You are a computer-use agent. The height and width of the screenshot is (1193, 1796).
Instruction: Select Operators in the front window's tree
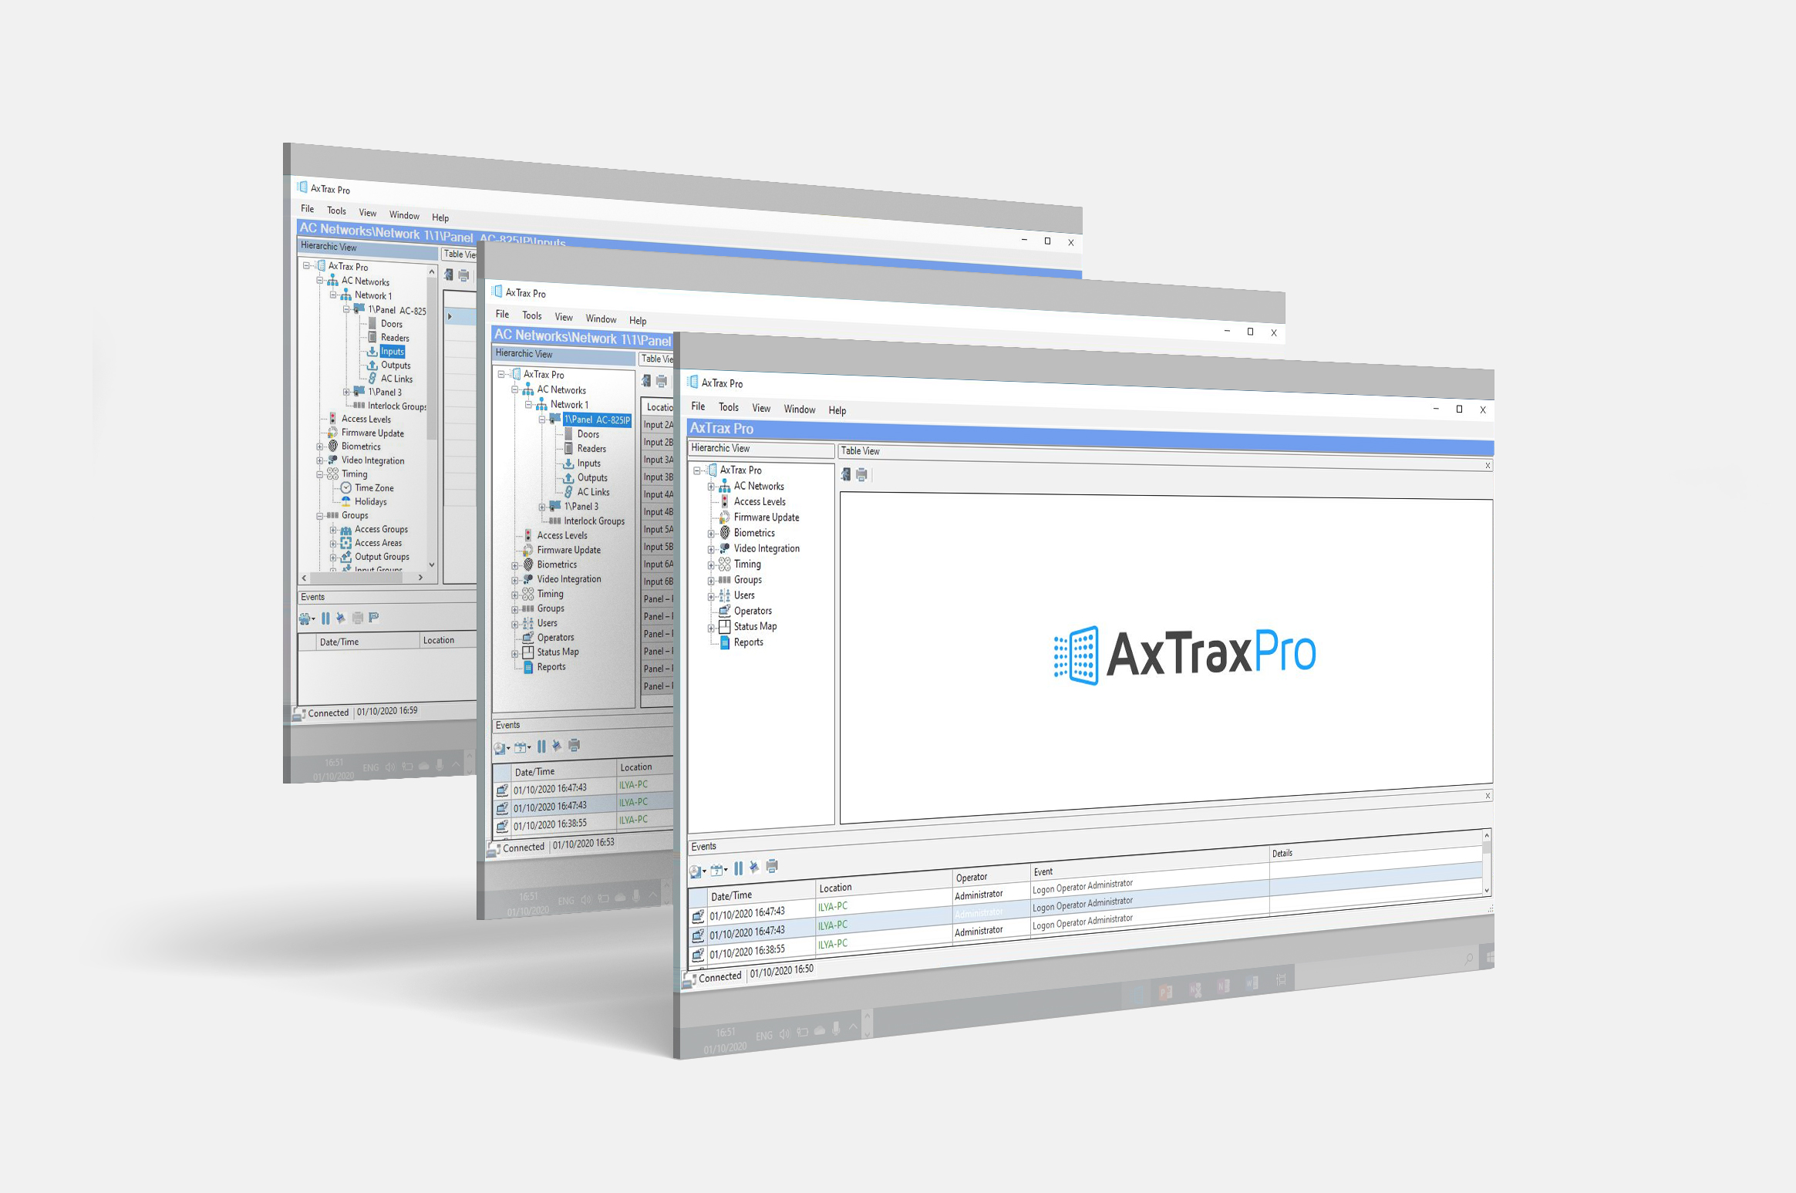(753, 611)
